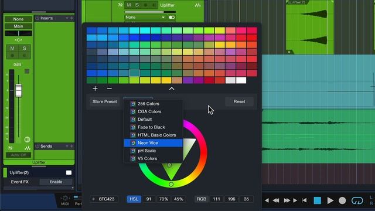The width and height of the screenshot is (375, 211).
Task: Choose the Fade to Black preset
Action: click(x=153, y=127)
